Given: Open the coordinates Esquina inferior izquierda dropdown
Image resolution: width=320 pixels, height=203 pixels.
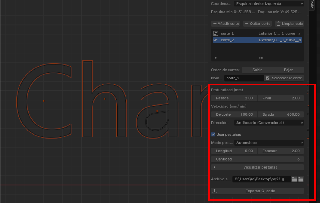Looking at the screenshot, I should [x=269, y=4].
